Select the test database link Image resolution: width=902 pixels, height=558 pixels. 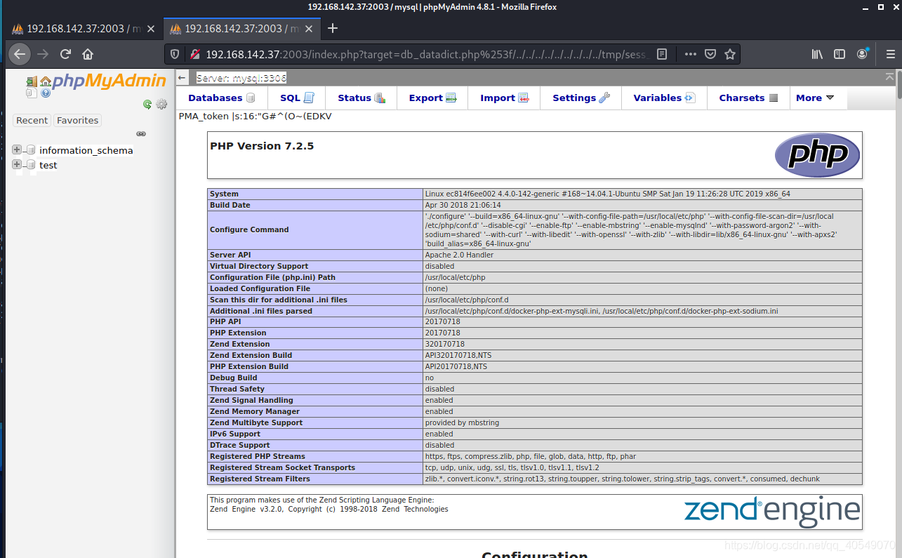[48, 165]
